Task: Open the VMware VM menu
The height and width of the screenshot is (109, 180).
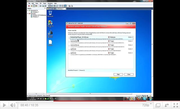Action: coord(40,3)
